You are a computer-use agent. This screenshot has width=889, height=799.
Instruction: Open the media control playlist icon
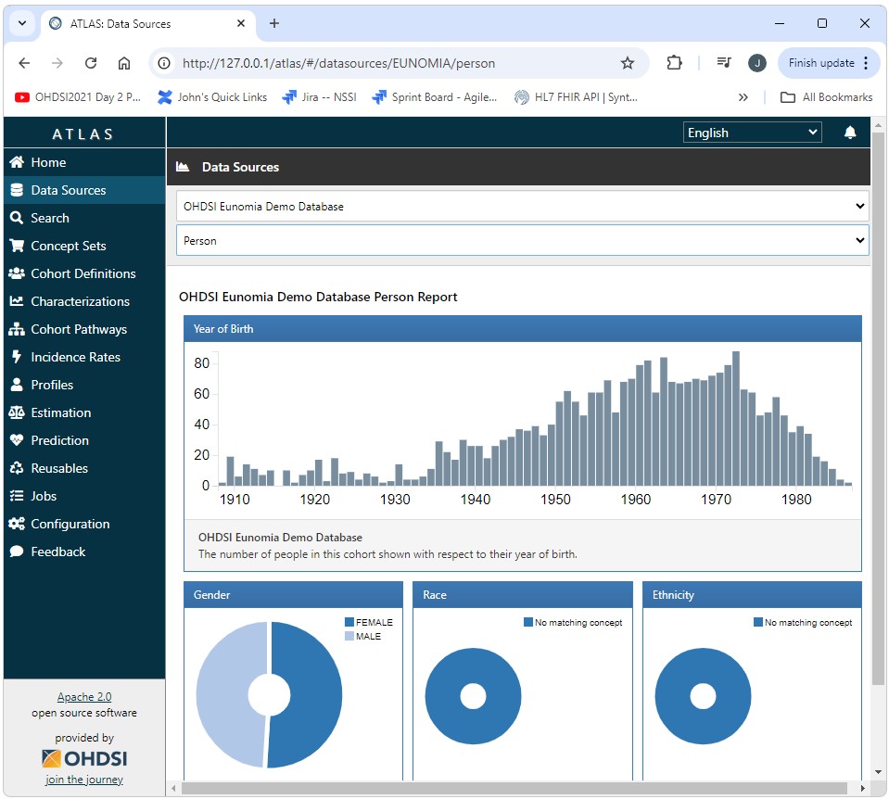(724, 63)
